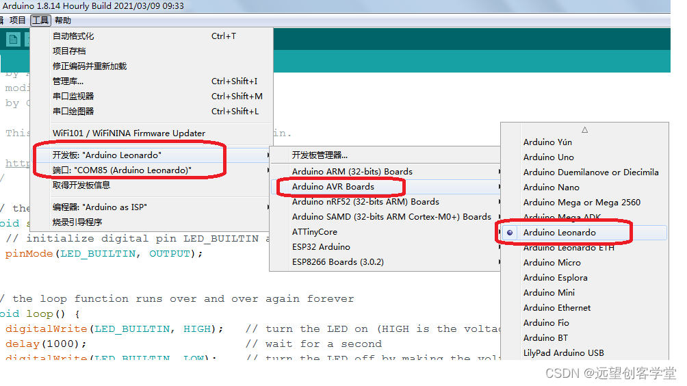Select the checked Arduino Leonardo board
The image size is (687, 386).
[584, 233]
